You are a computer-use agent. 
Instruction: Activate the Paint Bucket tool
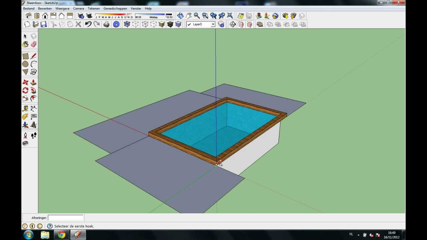25,44
